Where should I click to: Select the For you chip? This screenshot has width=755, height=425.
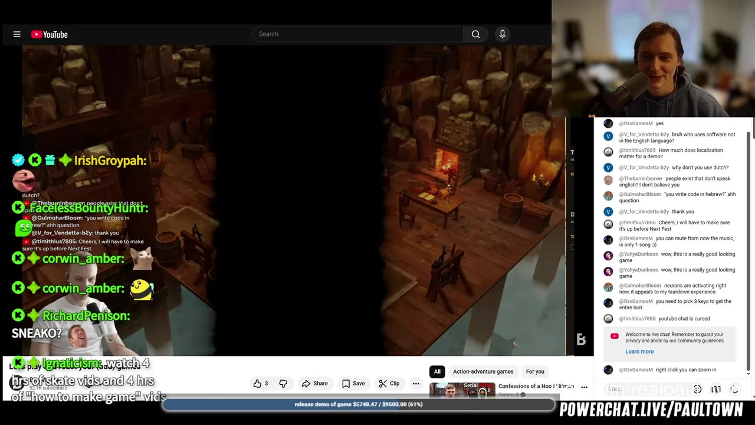point(535,372)
